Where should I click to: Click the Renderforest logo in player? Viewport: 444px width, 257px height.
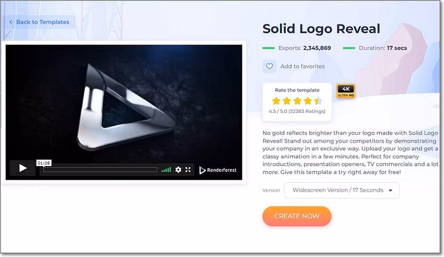tap(218, 170)
